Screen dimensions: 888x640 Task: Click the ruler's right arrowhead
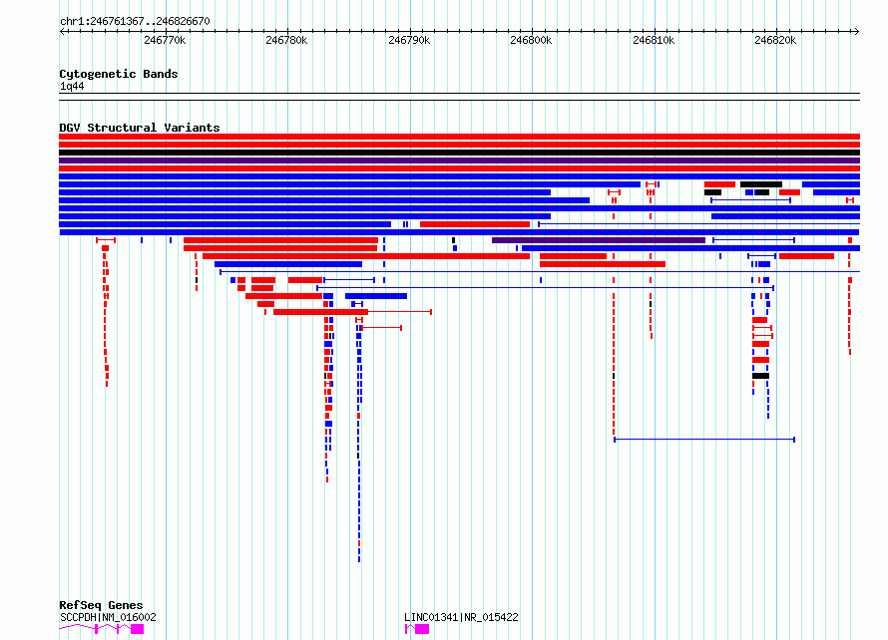pos(857,31)
